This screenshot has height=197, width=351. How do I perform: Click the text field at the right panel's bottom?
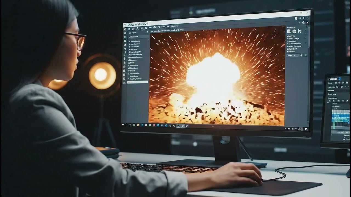click(x=292, y=55)
